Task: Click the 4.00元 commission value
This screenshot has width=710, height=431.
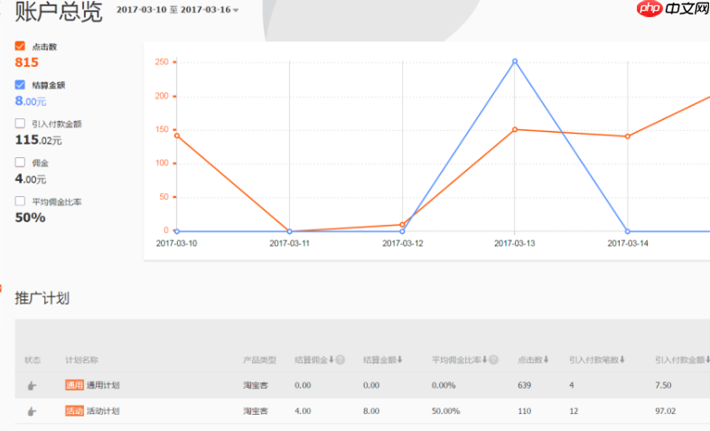Action: pyautogui.click(x=31, y=179)
